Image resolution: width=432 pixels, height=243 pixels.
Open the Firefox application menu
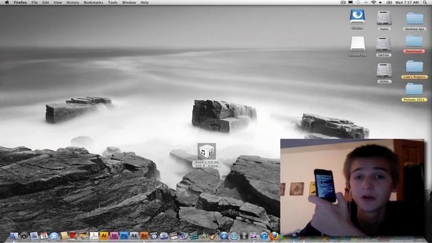20,3
